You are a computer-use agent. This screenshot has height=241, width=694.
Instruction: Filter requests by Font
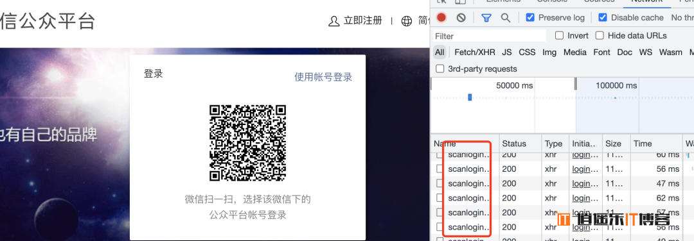[602, 52]
